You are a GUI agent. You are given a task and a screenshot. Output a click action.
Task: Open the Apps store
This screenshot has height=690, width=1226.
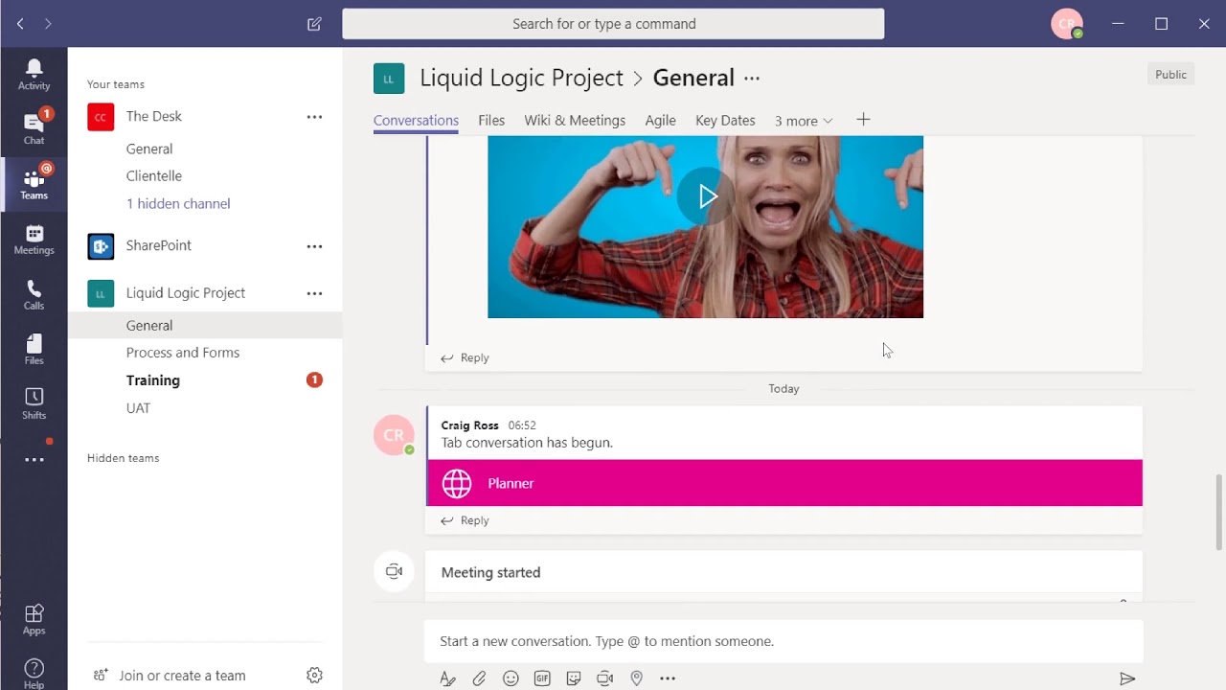click(34, 619)
